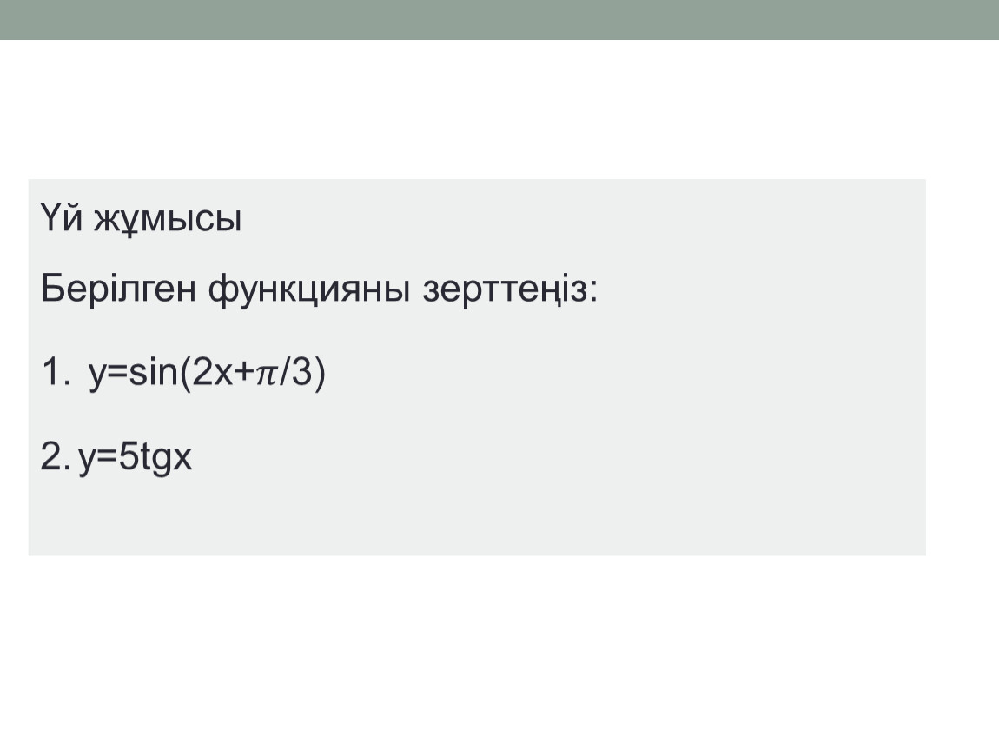Click blank white area below gray box
Viewport: 999px width, 751px height.
pos(499,650)
